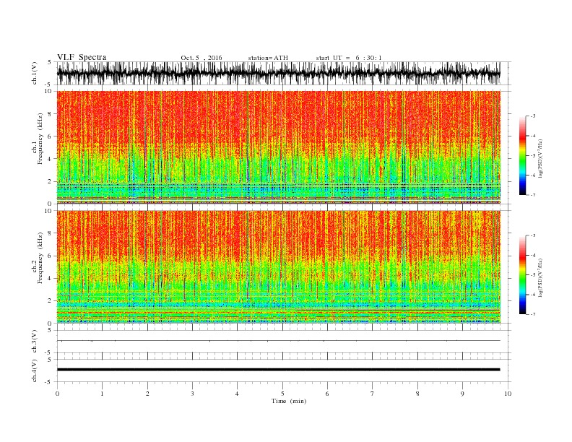Click the "station=ATH" header text
The width and height of the screenshot is (572, 442).
268,58
